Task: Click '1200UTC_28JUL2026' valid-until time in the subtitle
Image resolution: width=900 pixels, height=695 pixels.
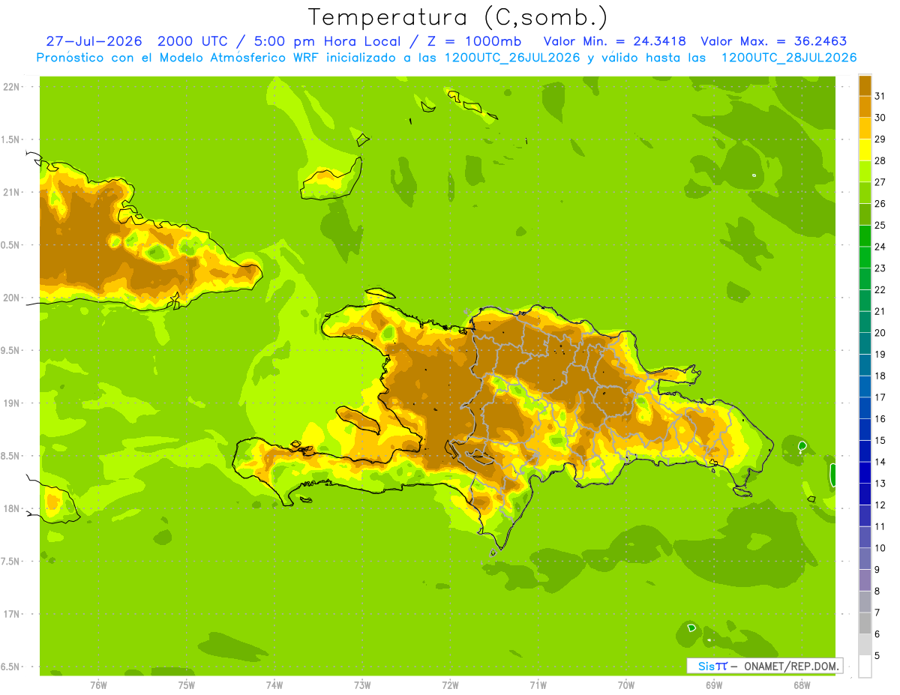Action: pyautogui.click(x=789, y=58)
